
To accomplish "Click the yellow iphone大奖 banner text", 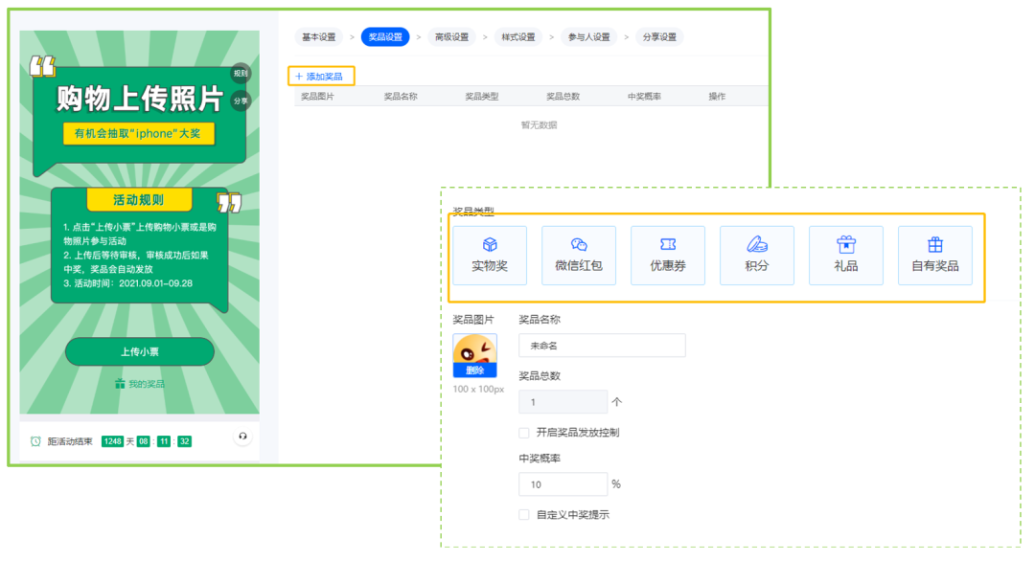I will point(138,134).
